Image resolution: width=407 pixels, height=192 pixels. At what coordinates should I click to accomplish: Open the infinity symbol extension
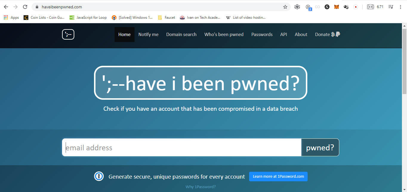tap(317, 7)
